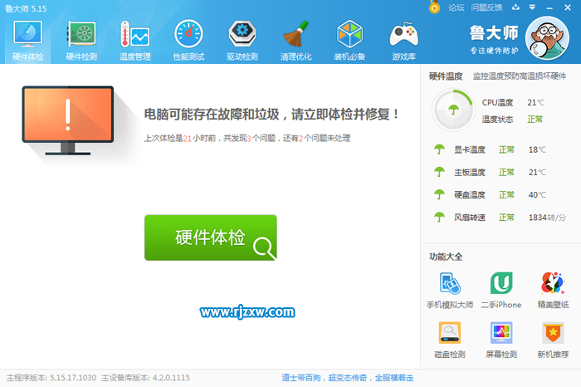
Task: Click 主设备库版本 4.2.0.1115 text
Action: pos(145,378)
